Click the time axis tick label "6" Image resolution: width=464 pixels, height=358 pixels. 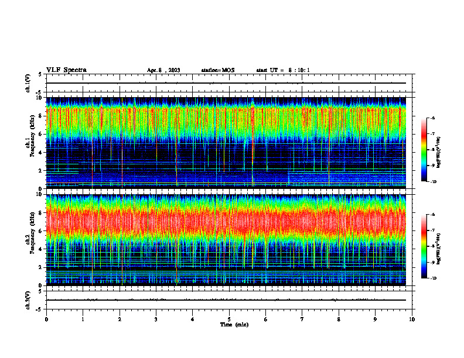coord(266,319)
